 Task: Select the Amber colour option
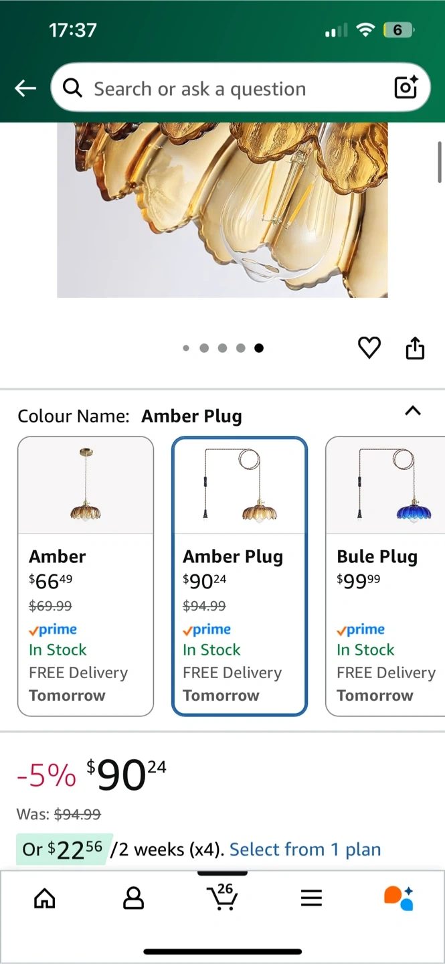86,576
